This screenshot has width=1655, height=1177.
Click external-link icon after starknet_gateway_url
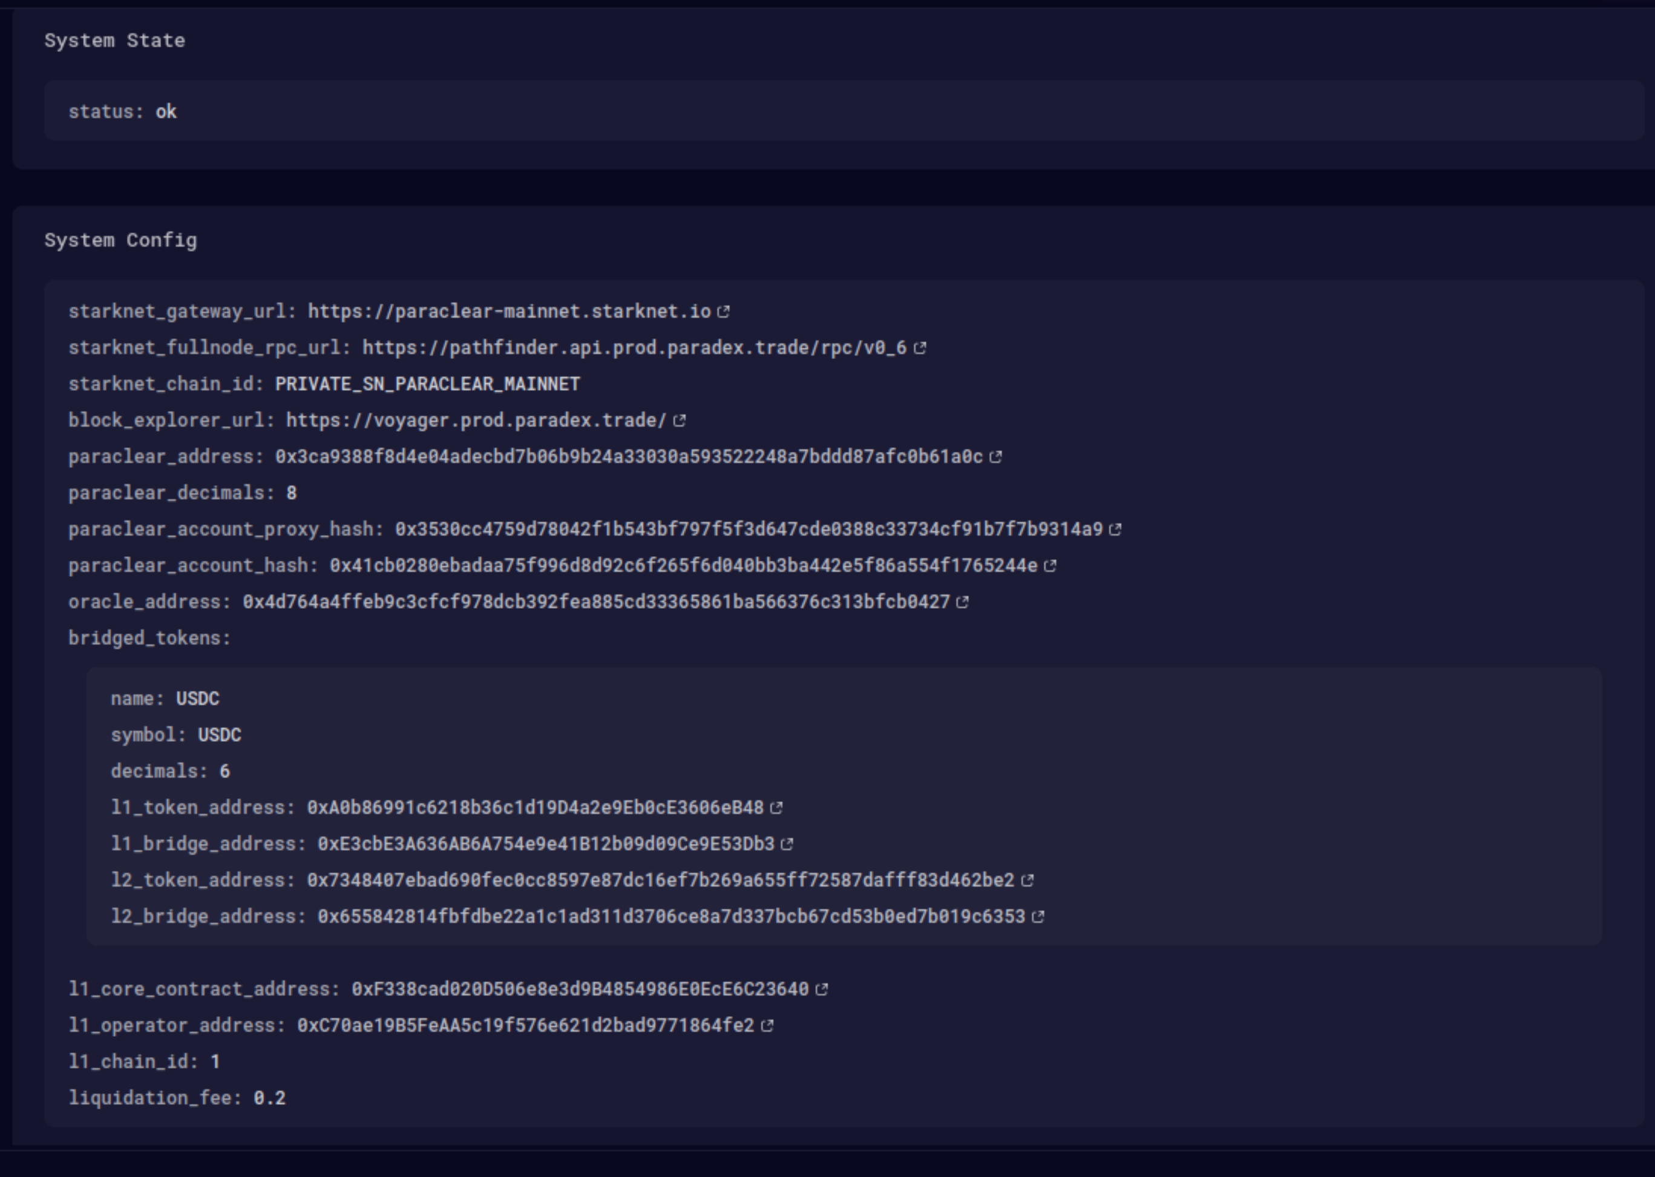723,312
